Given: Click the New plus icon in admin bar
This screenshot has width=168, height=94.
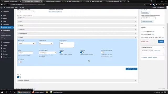Looking at the screenshot, I should pos(20,8).
